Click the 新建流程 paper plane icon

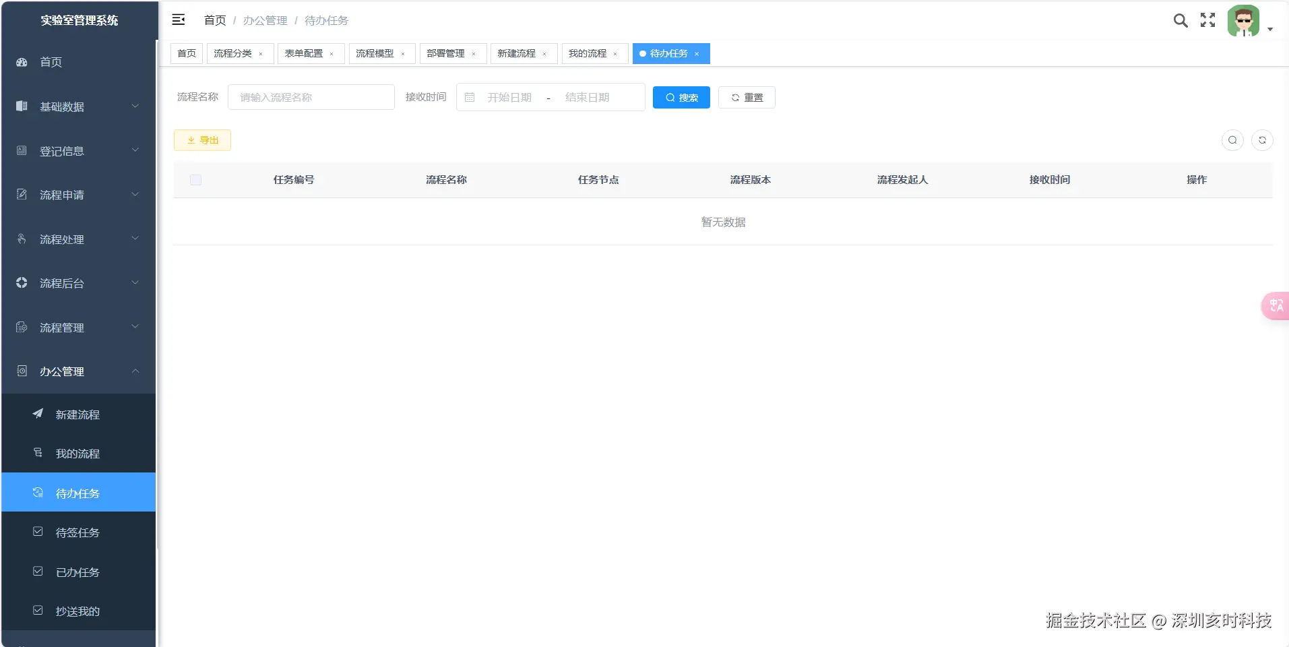[x=38, y=414]
